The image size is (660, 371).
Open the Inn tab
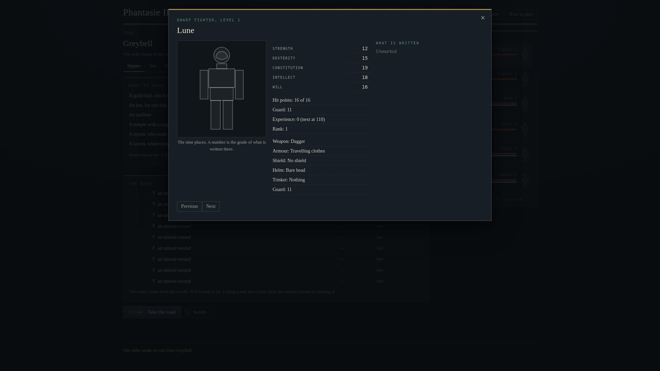(x=153, y=66)
